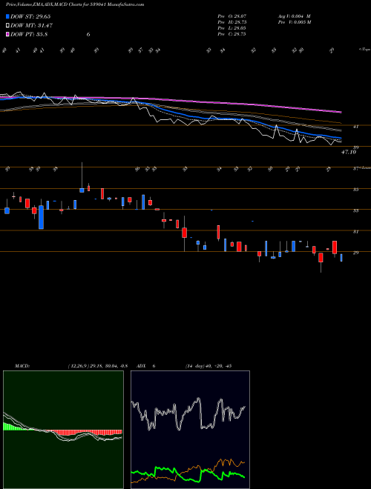Click the blue DOW ST legend swatch
This screenshot has height=489, width=371.
pyautogui.click(x=7, y=16)
